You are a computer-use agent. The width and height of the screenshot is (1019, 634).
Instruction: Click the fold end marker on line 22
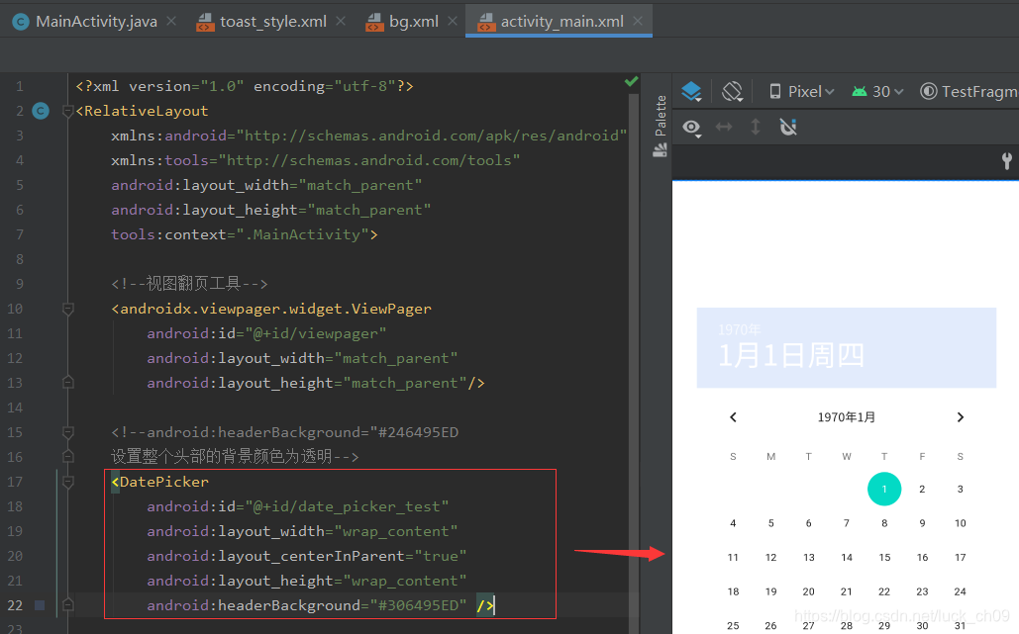coord(67,605)
